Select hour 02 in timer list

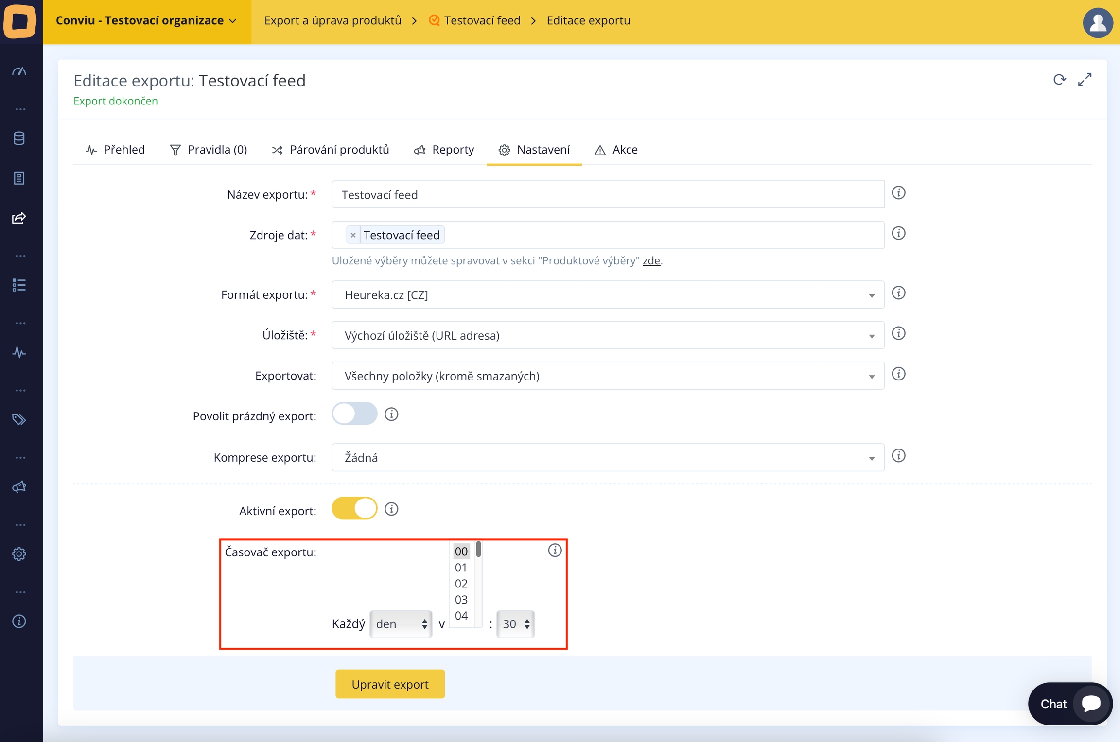(x=461, y=584)
